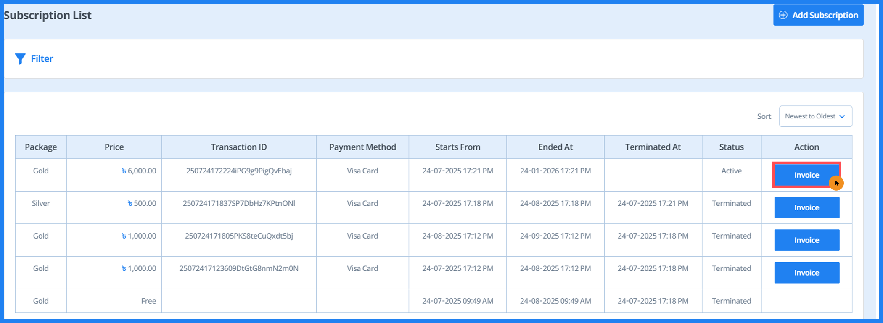
Task: Open the Newest to Oldest sort dropdown
Action: pos(815,116)
